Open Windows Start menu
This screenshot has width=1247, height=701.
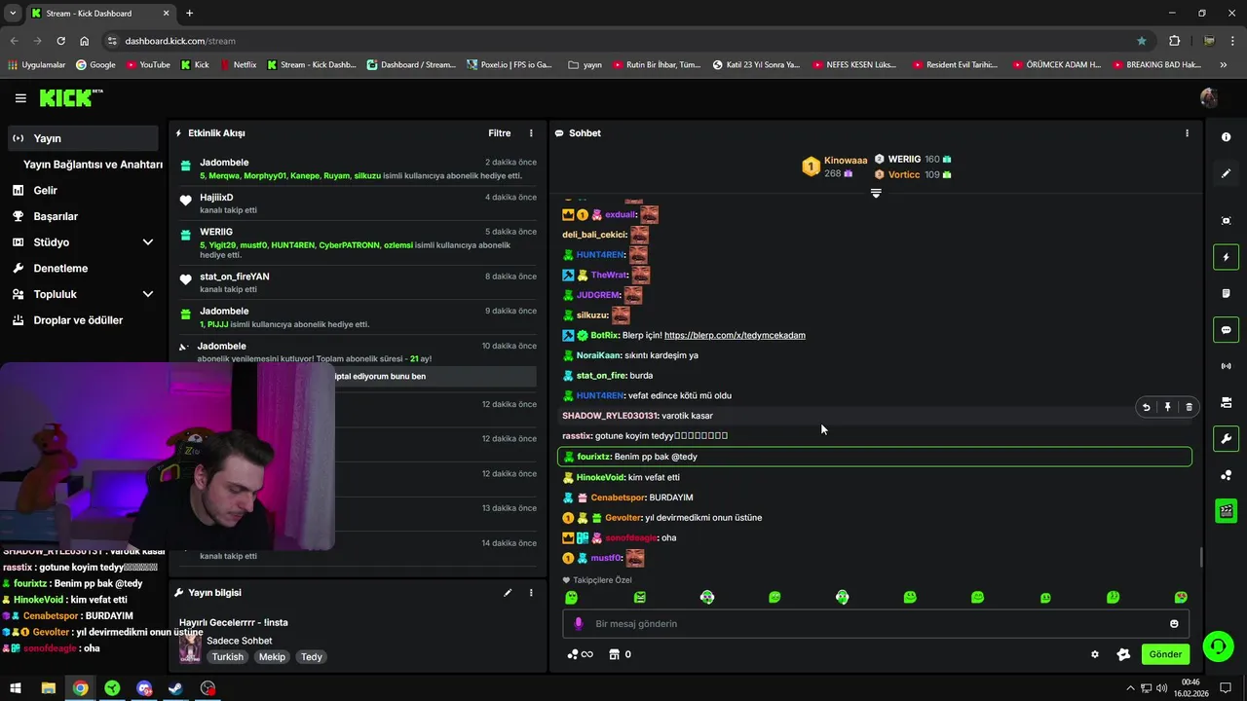point(16,688)
